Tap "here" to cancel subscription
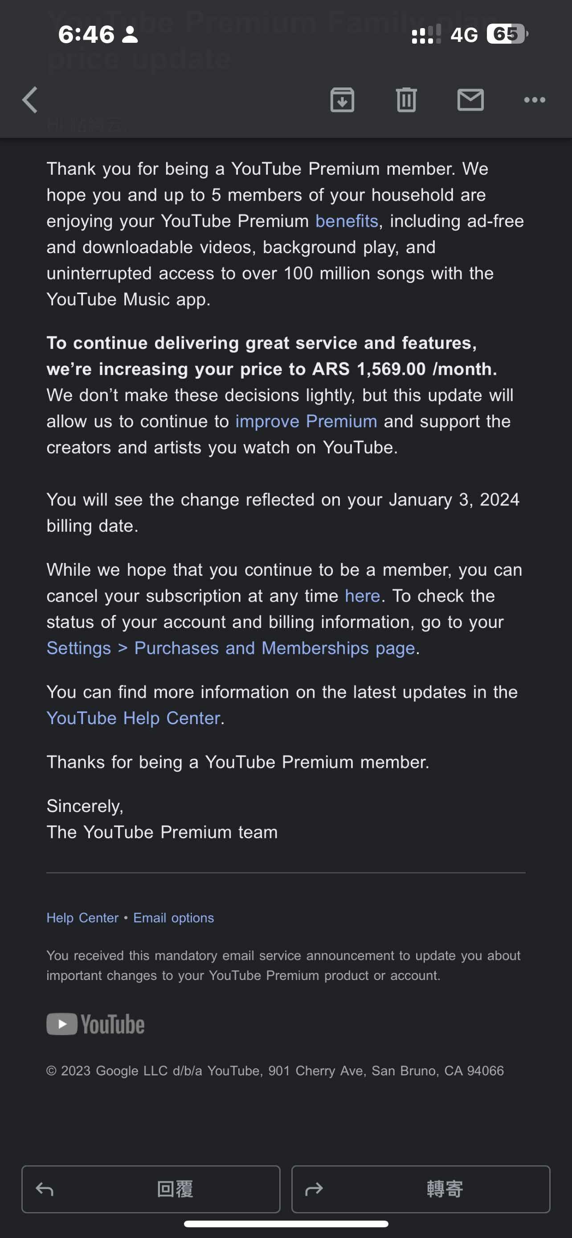 pos(363,596)
